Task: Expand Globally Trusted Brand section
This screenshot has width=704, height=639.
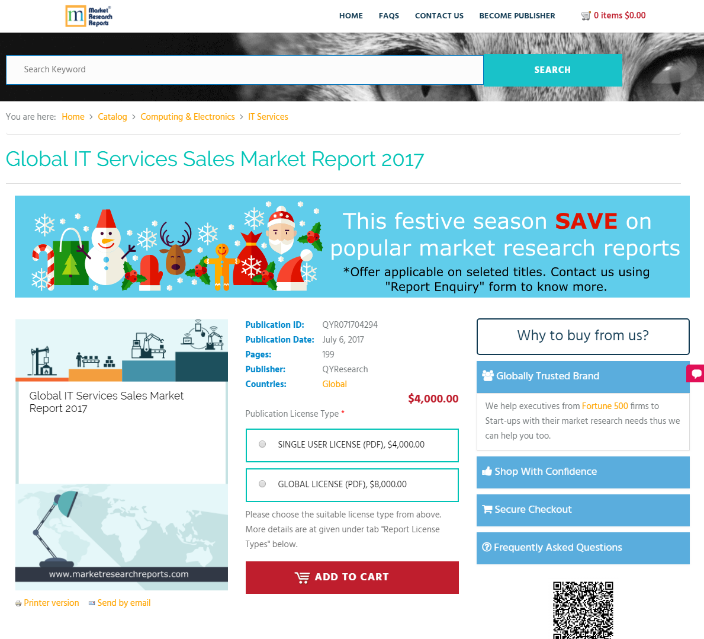Action: pos(583,376)
